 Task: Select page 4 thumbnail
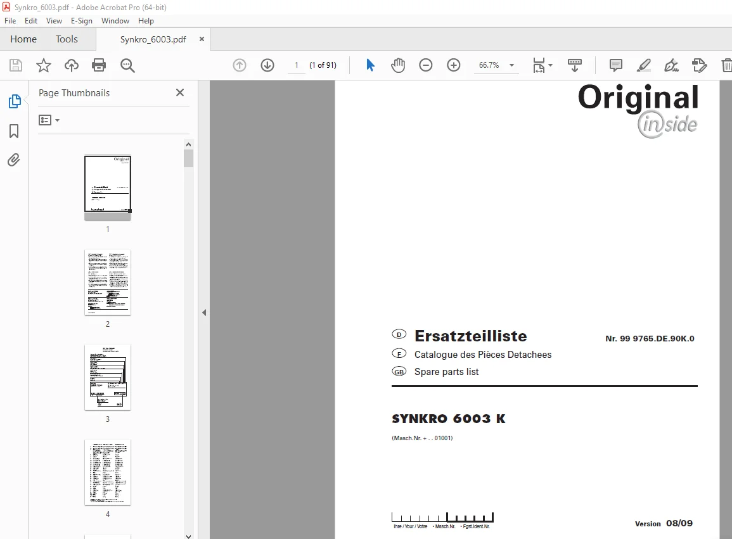tap(108, 472)
